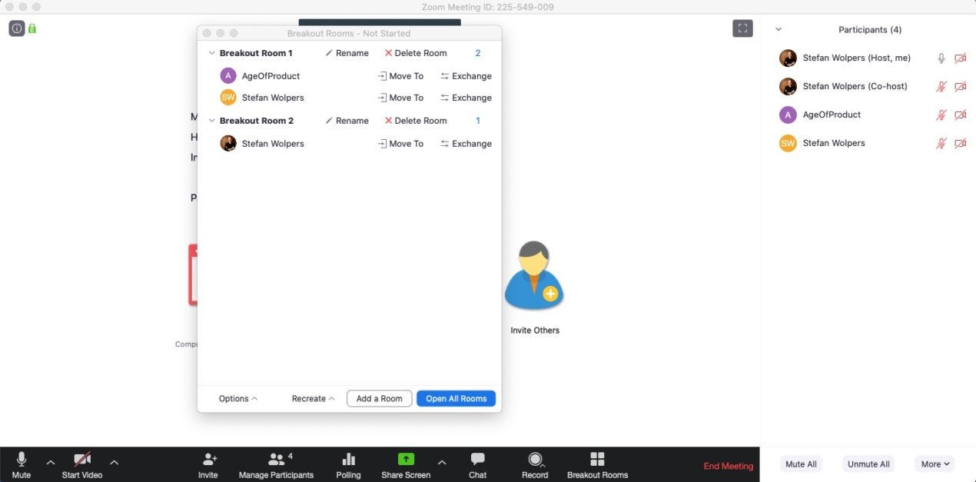
Task: Open share options arrow next to Share Screen
Action: click(x=441, y=462)
